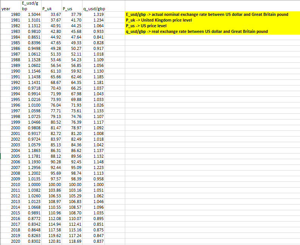Select real rate cell 1.037
This screenshot has height=245, width=300.
[x=93, y=88]
